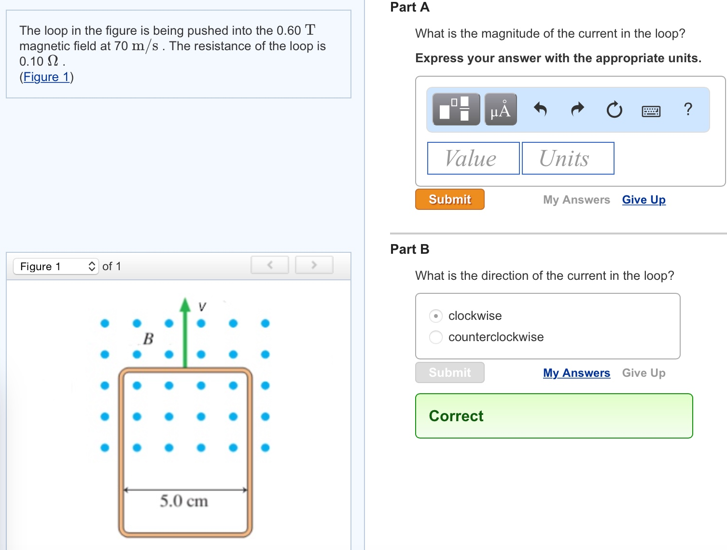Open the Figure 1 link in problem text
The height and width of the screenshot is (550, 727).
click(45, 77)
